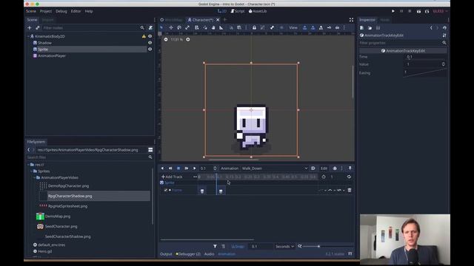The height and width of the screenshot is (266, 474).
Task: Play animation forward from current position
Action: [194, 168]
